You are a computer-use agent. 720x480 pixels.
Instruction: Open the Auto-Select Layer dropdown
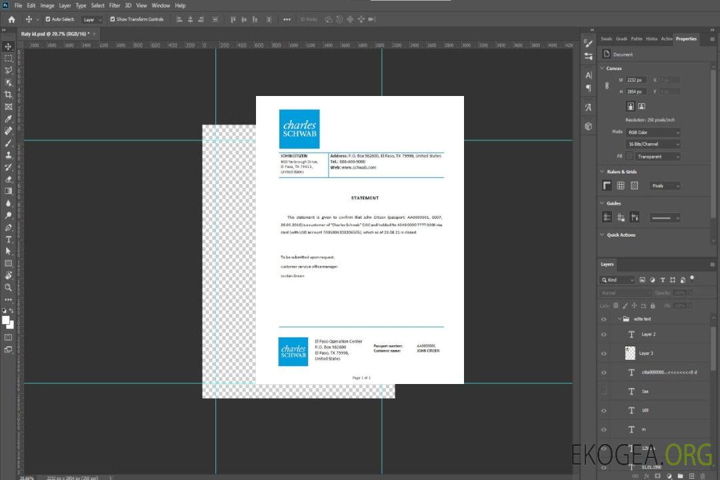click(x=92, y=19)
